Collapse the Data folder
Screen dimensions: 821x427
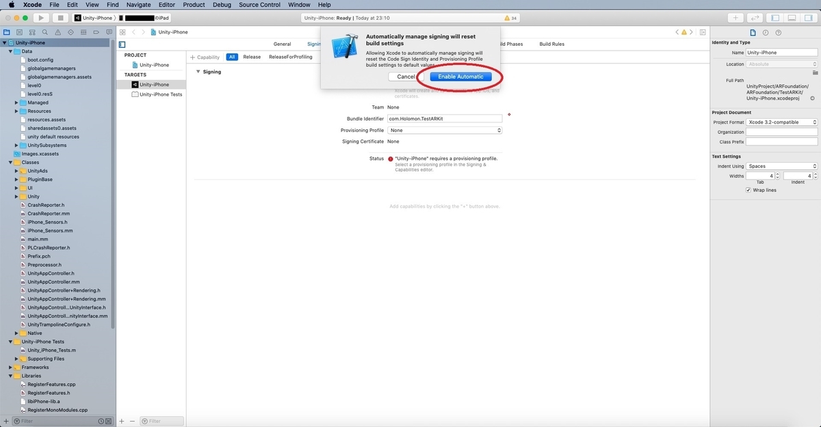(x=10, y=51)
